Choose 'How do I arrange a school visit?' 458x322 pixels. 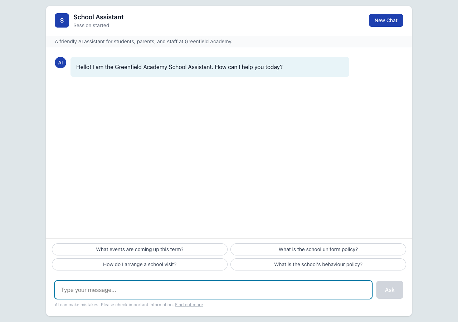140,264
